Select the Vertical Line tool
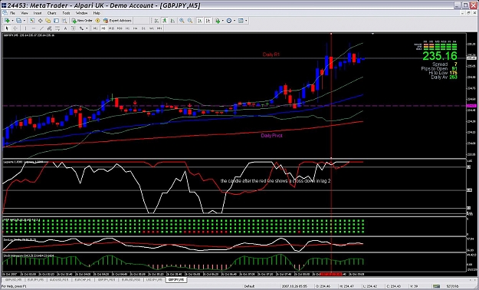 [x=25, y=28]
